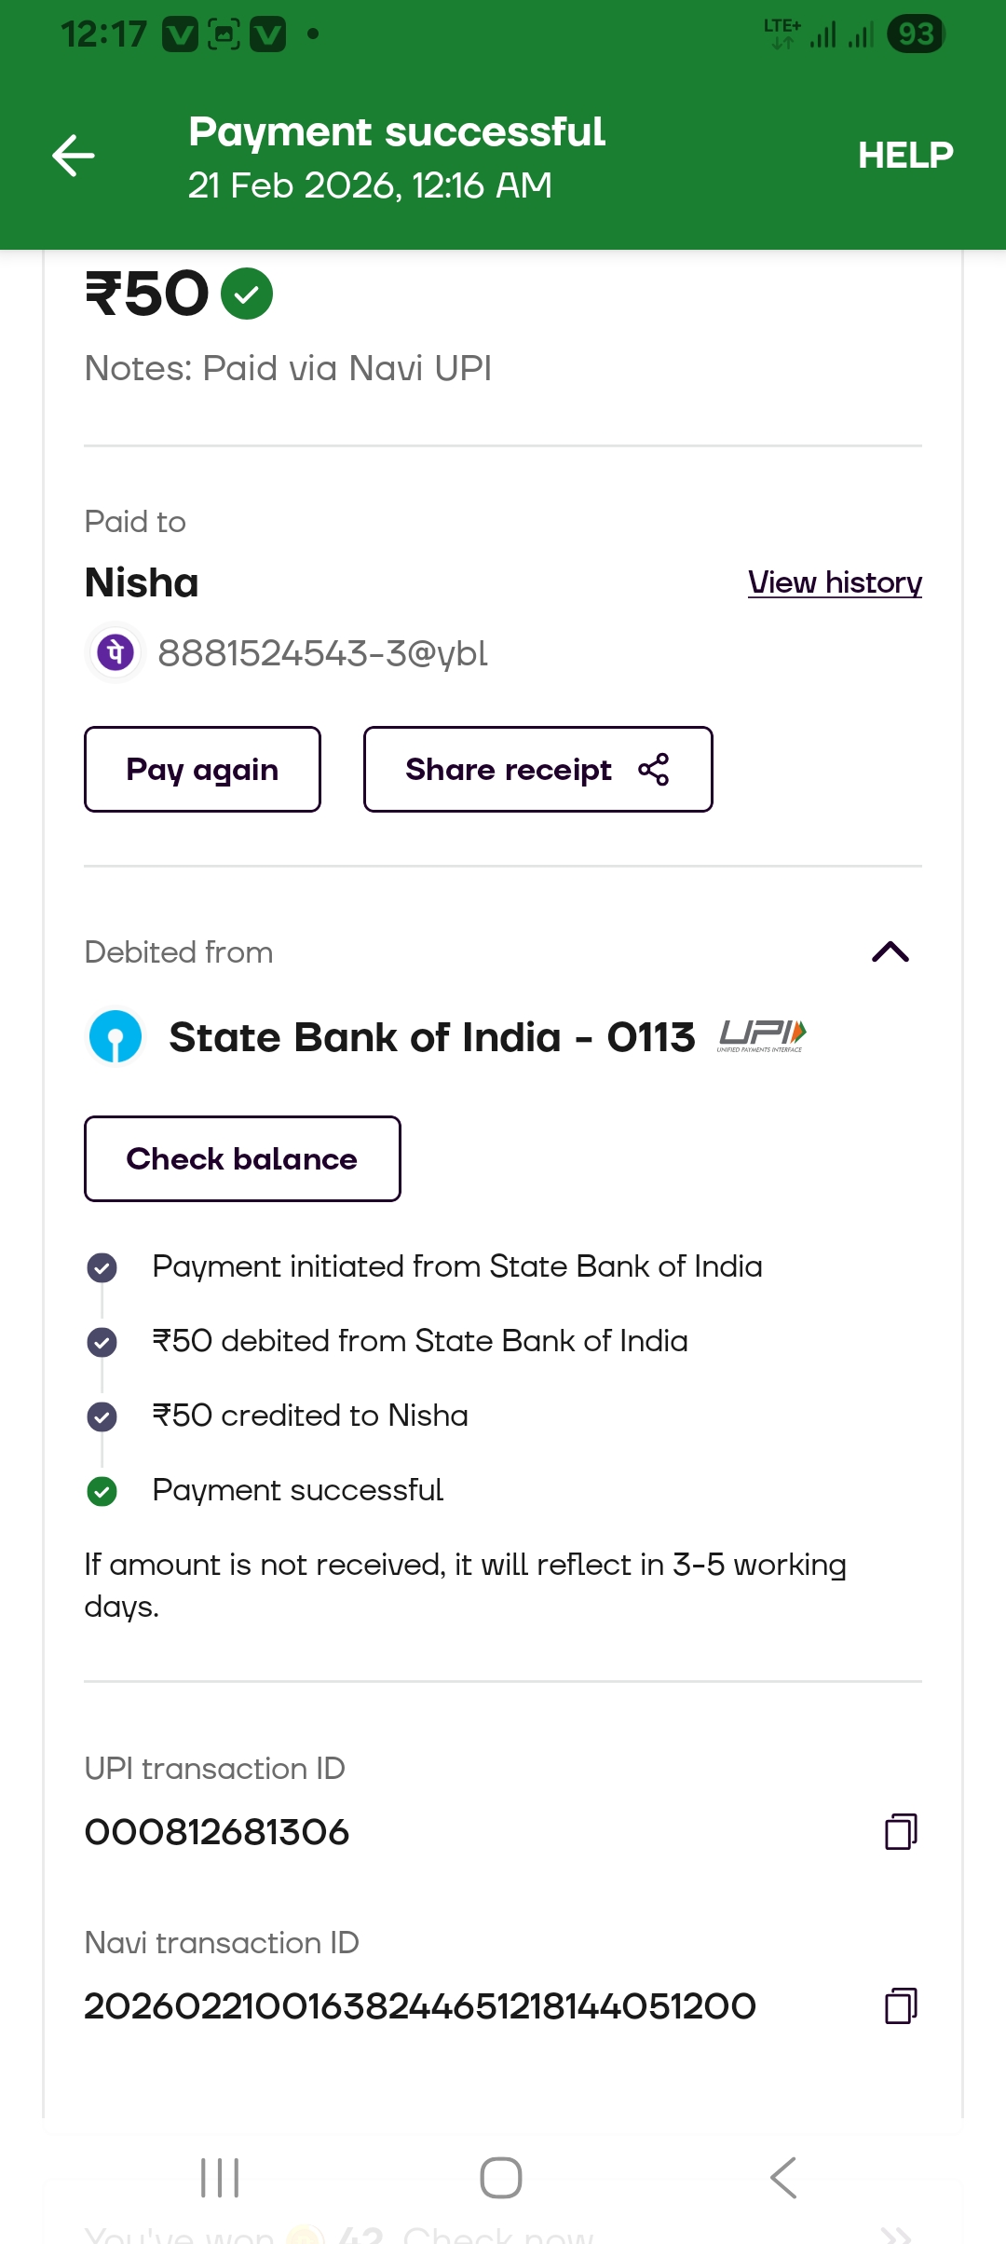Open HELP for this payment

point(904,156)
